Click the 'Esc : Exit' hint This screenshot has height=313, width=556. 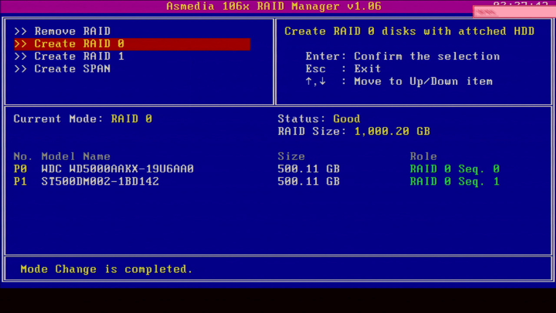point(343,69)
